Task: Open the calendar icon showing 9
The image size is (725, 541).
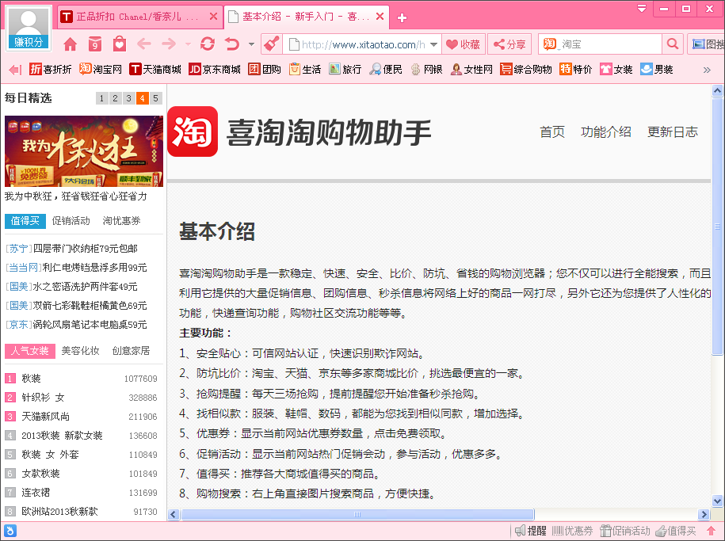Action: coord(95,44)
